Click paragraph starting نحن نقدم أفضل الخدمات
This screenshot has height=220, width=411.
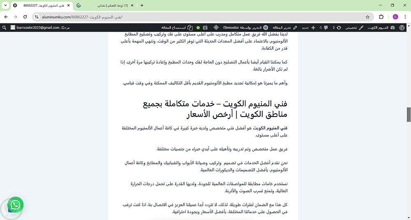[206, 166]
